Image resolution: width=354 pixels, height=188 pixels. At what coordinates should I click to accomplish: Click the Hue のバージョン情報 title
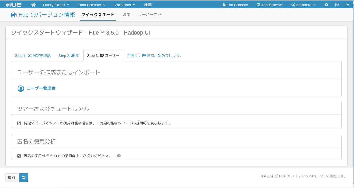tap(43, 15)
